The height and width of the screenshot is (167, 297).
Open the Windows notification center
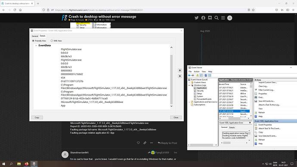tap(292, 164)
